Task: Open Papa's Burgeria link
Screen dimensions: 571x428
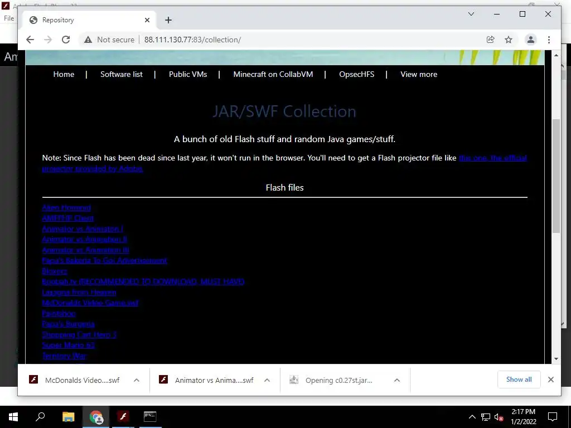Action: [x=69, y=324]
